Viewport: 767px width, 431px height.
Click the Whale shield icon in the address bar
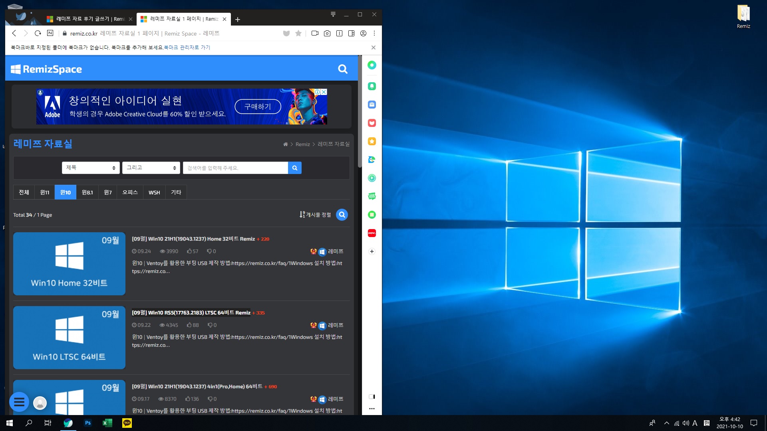coord(286,34)
